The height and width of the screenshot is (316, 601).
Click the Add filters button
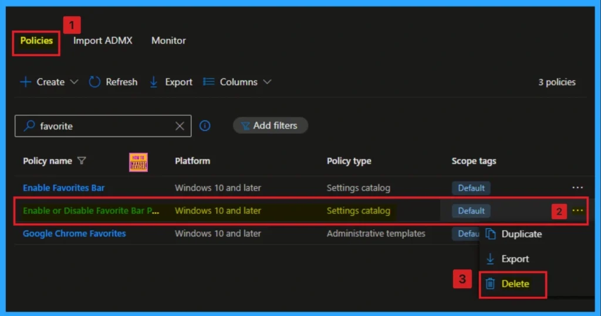tap(271, 126)
